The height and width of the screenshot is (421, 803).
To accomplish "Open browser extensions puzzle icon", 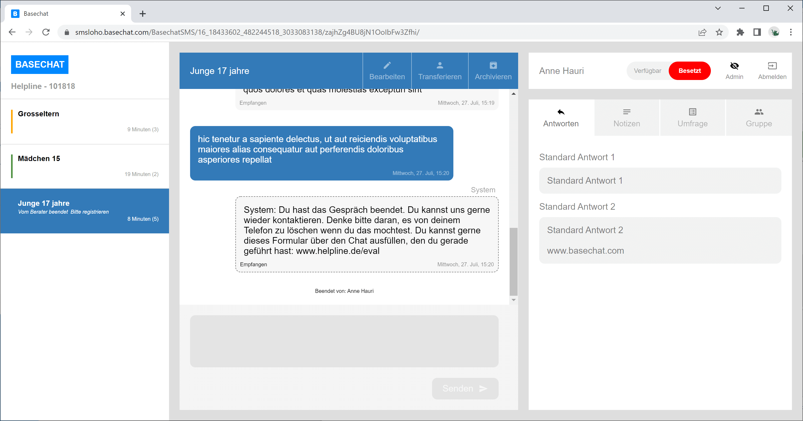I will coord(740,32).
